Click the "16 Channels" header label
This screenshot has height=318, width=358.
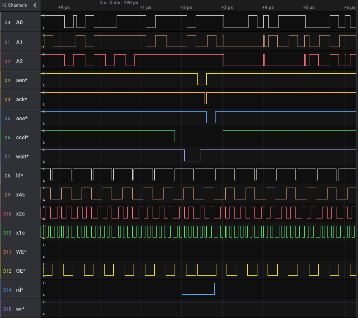14,5
